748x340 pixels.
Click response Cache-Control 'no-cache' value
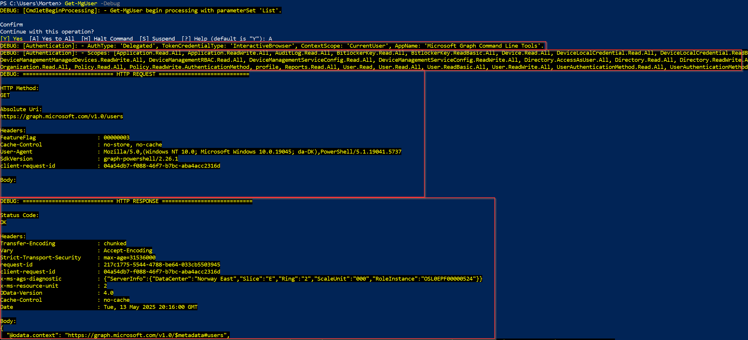point(117,300)
